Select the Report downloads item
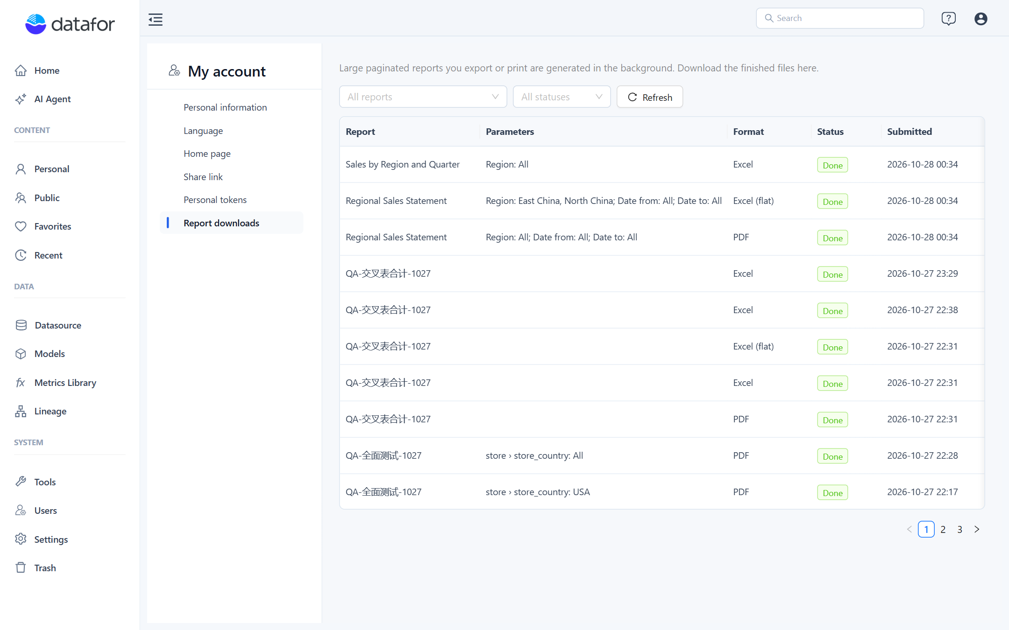 point(232,223)
